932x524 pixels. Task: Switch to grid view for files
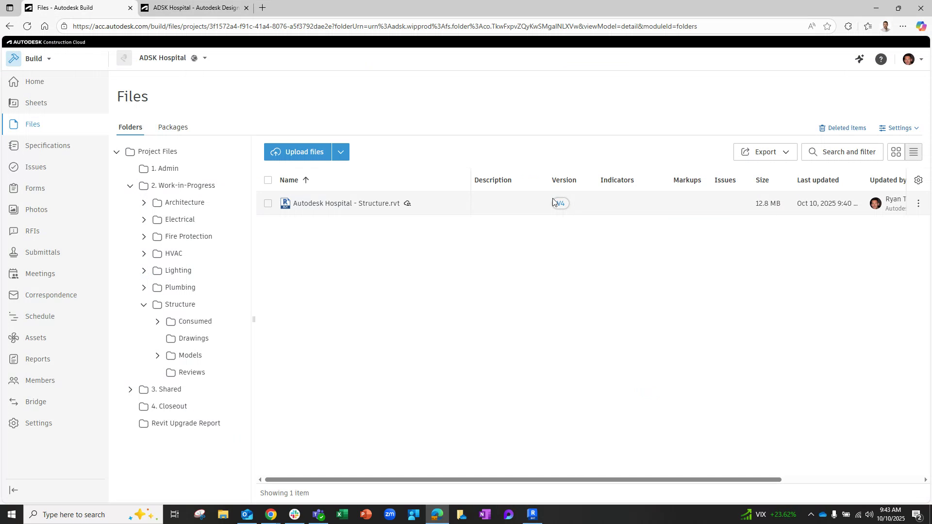(x=896, y=151)
